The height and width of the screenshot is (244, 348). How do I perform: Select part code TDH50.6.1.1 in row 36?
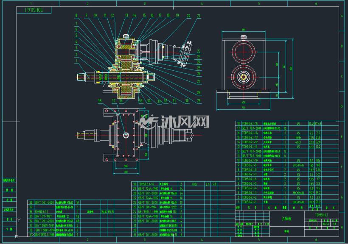coord(41,212)
